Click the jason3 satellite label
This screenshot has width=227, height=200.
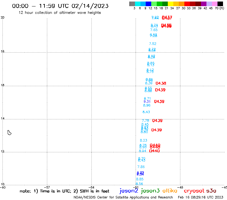[x=150, y=191]
